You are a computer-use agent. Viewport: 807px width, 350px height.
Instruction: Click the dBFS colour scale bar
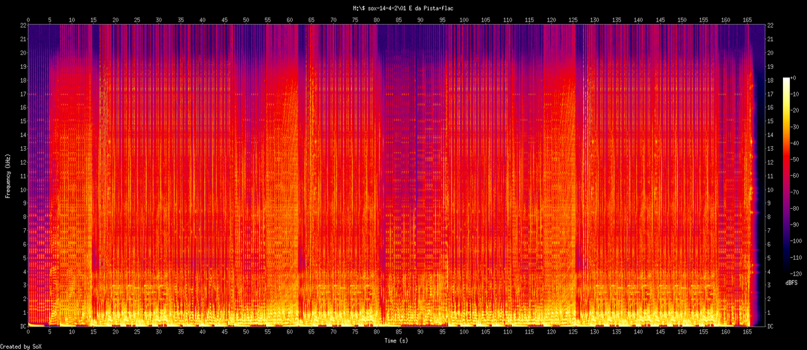tap(786, 177)
